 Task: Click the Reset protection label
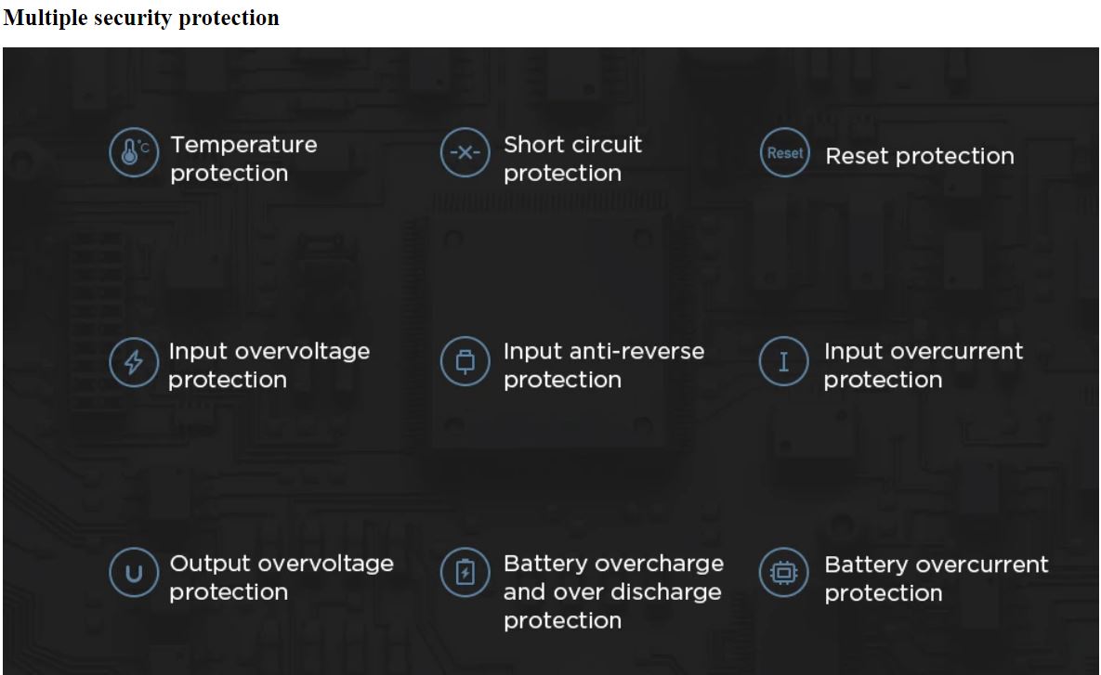click(x=919, y=156)
